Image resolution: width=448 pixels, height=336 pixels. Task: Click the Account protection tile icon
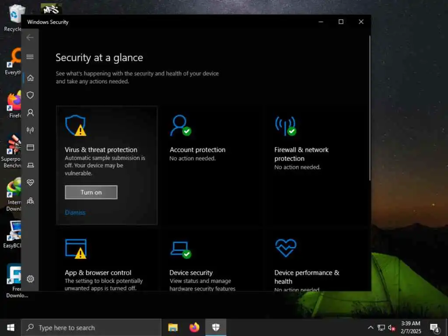(181, 126)
